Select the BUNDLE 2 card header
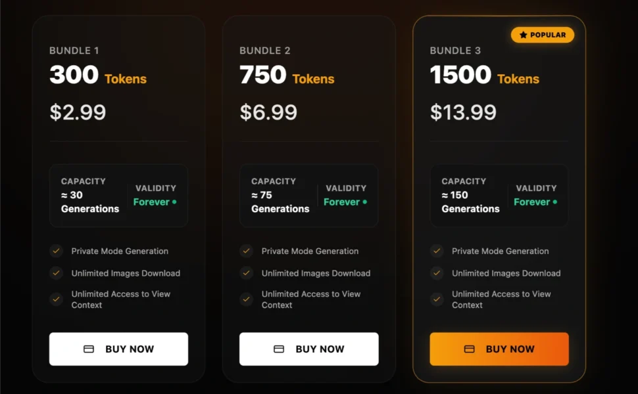 (264, 51)
